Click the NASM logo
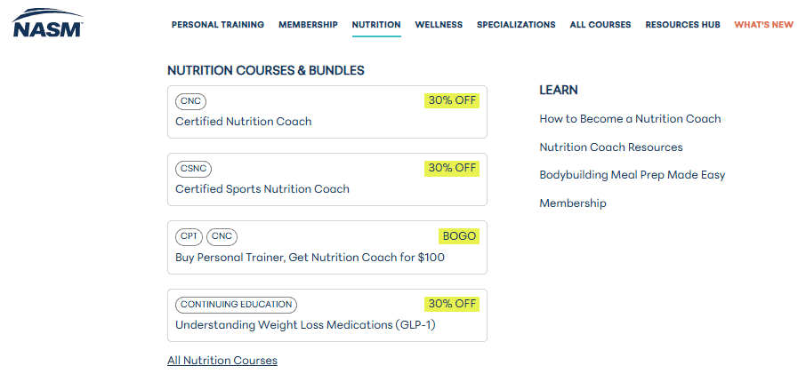 click(x=47, y=23)
